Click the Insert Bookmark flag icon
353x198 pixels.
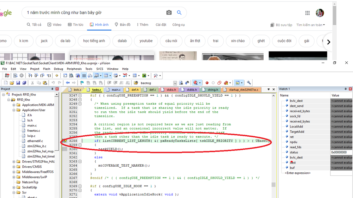pyautogui.click(x=82, y=83)
